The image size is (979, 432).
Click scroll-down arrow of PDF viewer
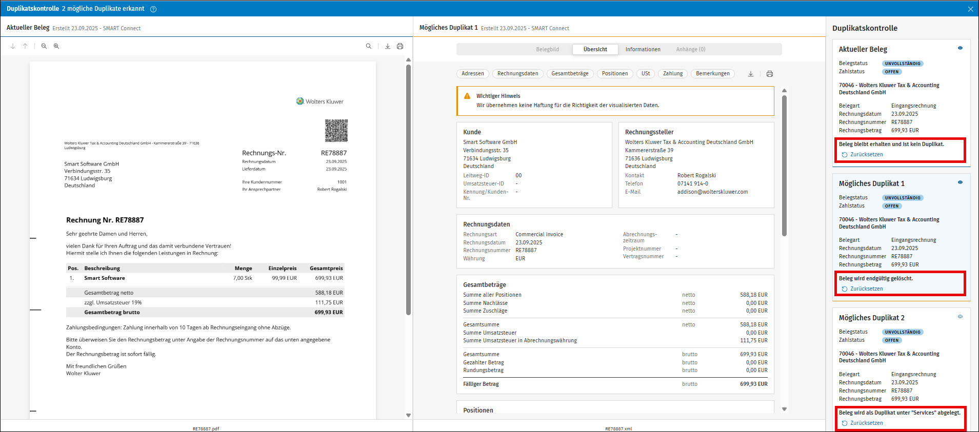pos(408,415)
